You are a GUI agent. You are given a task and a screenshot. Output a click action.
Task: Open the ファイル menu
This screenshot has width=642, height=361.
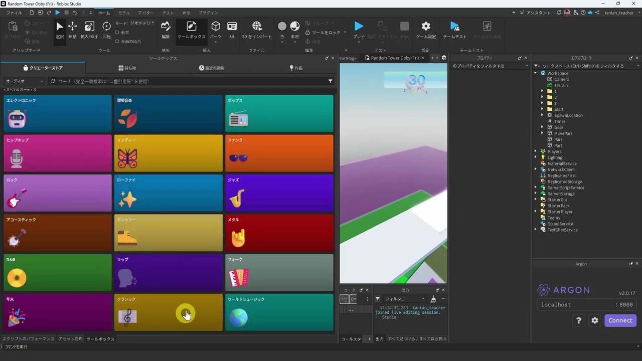(x=14, y=13)
